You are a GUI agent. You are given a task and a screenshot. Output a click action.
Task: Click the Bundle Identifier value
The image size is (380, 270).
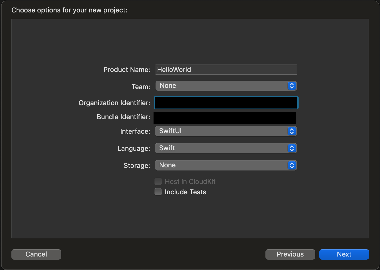tap(225, 118)
